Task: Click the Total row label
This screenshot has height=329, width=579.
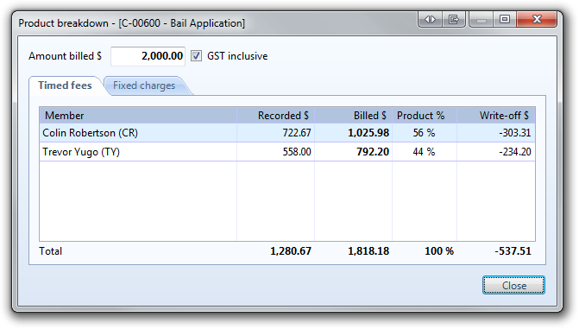Action: pyautogui.click(x=51, y=251)
